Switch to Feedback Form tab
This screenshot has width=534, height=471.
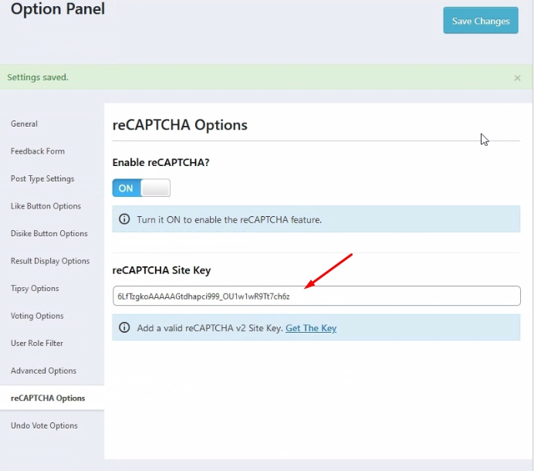[38, 151]
